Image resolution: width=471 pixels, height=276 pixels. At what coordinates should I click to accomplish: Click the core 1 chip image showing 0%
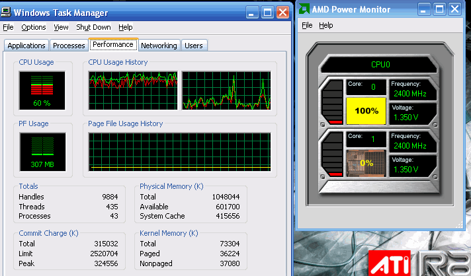point(366,163)
